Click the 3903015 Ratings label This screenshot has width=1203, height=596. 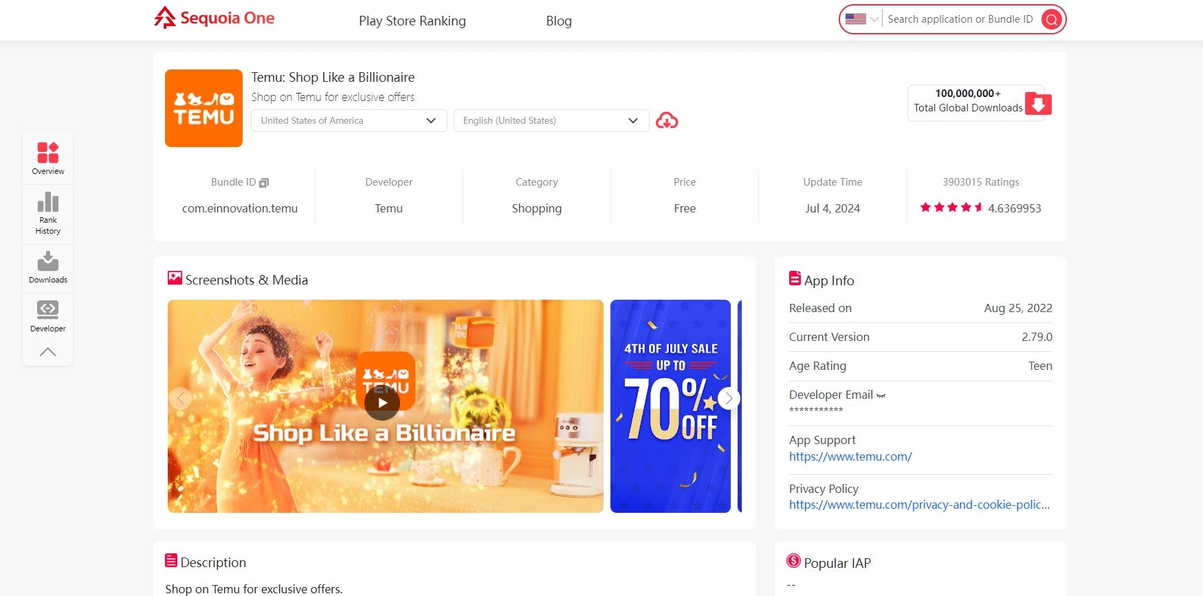pyautogui.click(x=981, y=182)
